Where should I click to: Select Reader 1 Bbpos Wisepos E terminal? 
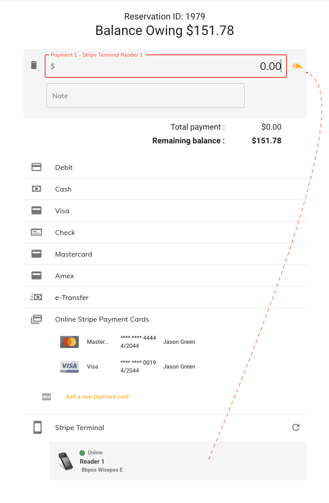tap(178, 461)
